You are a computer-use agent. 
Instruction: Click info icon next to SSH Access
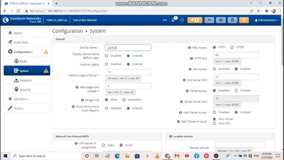coord(190,69)
